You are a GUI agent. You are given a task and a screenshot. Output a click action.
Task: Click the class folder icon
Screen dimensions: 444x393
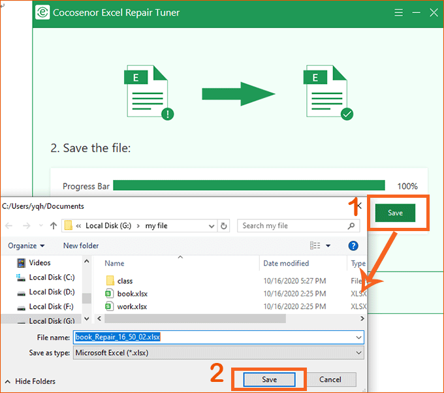click(x=110, y=281)
